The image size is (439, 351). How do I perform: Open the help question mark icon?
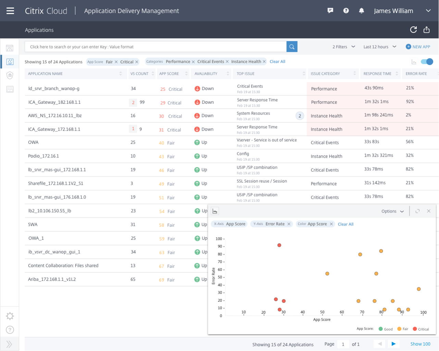click(346, 11)
